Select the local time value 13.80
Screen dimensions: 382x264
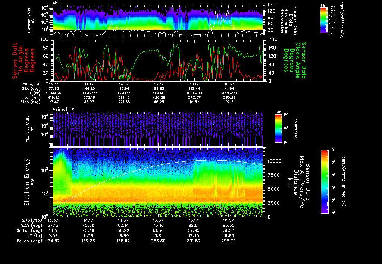(124, 236)
